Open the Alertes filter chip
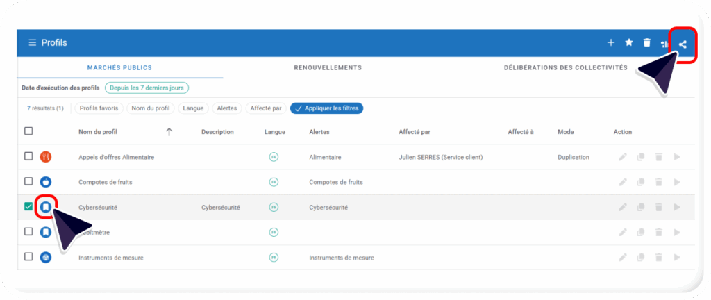The image size is (711, 300). [226, 108]
